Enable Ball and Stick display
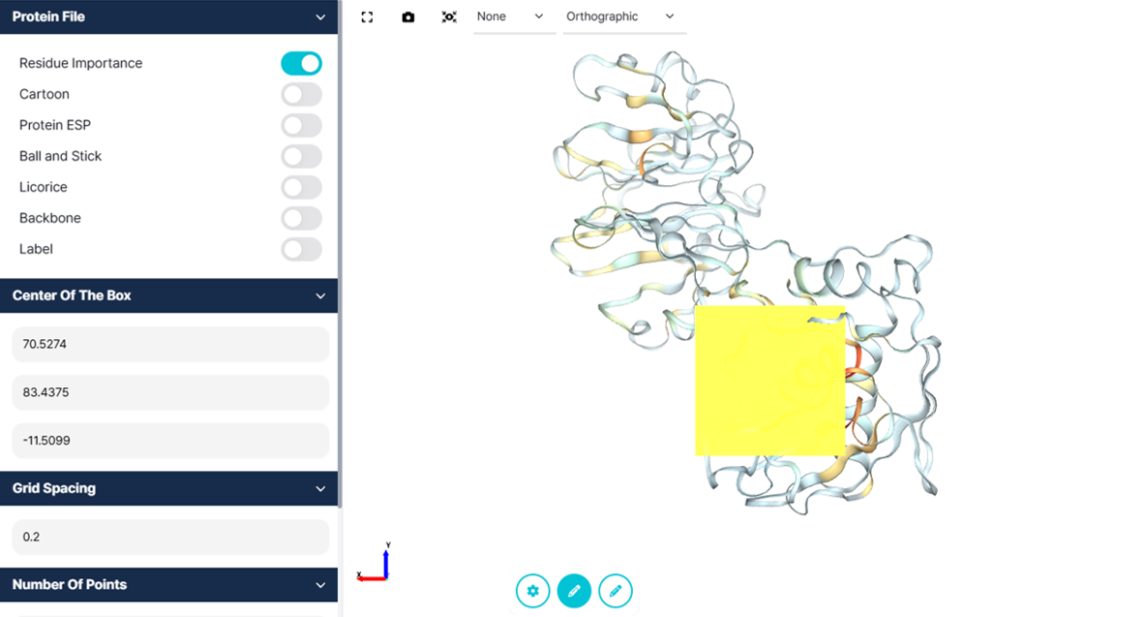Screen dimensions: 1145x617 301,156
